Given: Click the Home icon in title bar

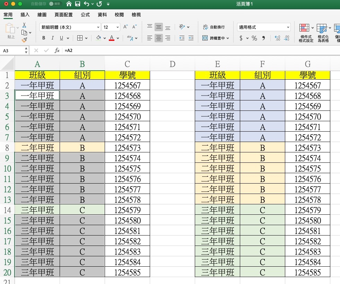Looking at the screenshot, I should [x=69, y=4].
